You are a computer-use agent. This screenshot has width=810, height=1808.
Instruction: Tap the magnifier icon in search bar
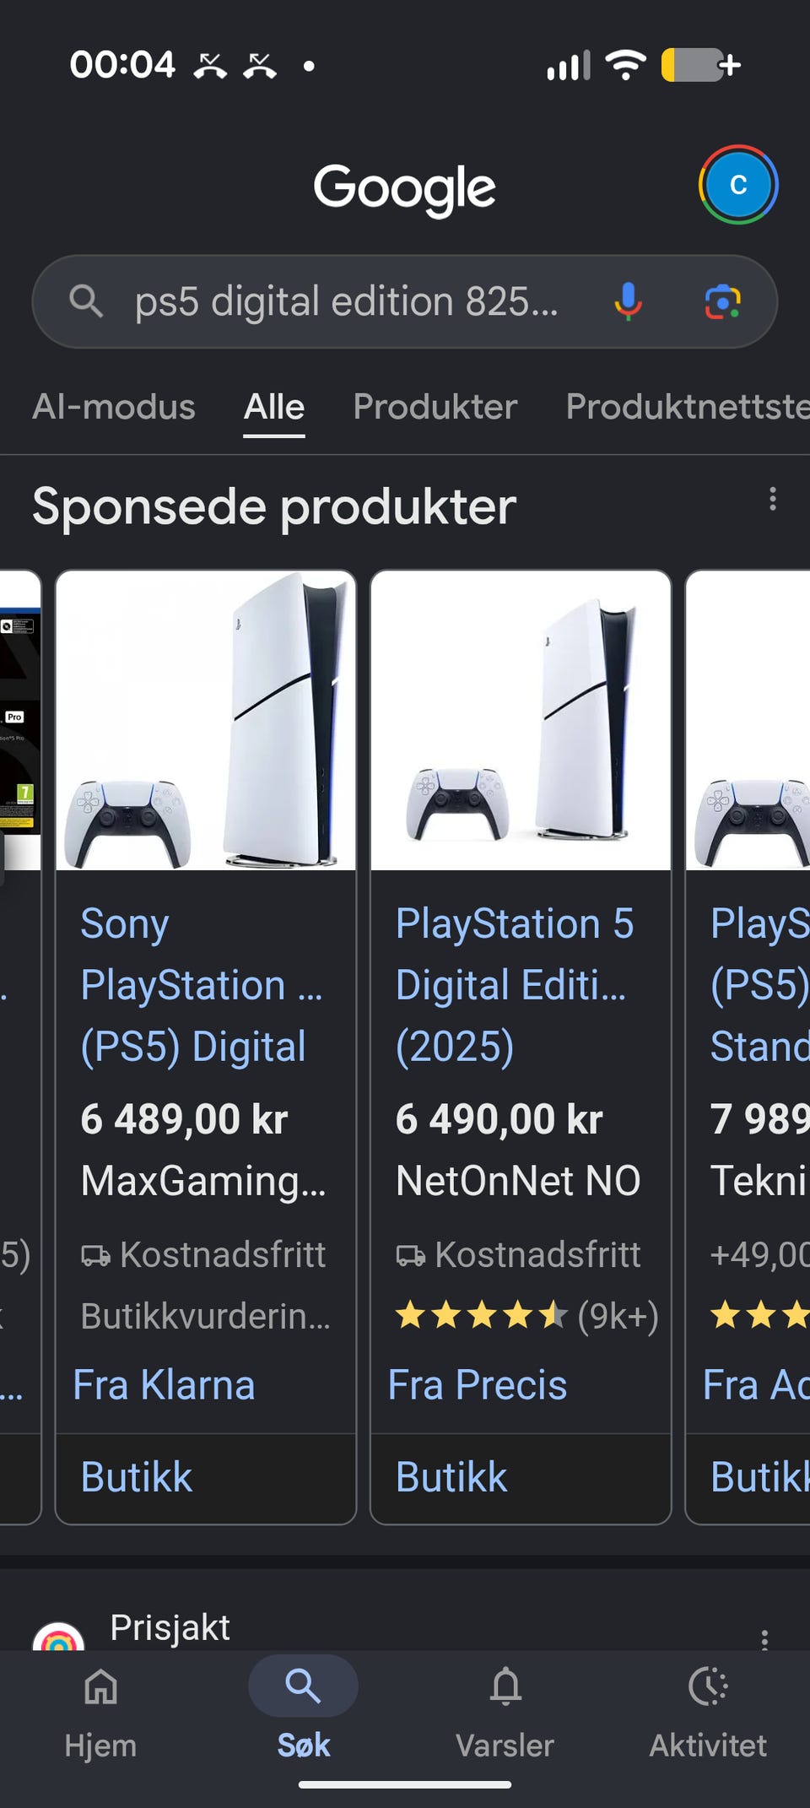86,300
